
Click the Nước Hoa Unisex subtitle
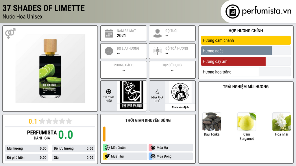pos(23,16)
